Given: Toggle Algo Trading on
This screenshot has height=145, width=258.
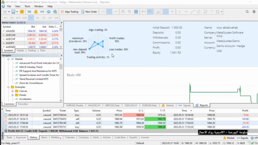Looking at the screenshot, I should click(70, 12).
